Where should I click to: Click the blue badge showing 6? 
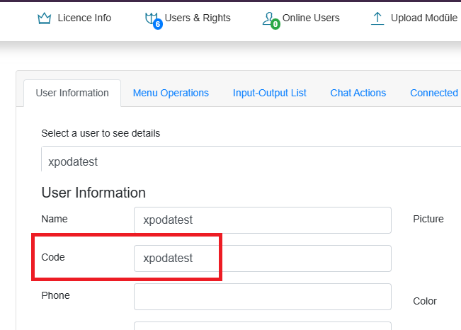pos(158,24)
